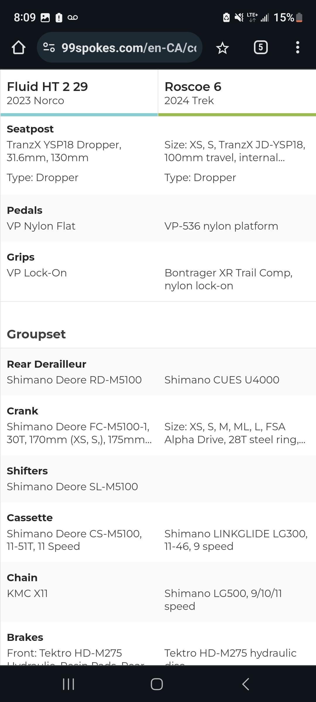Open the Roscoe 6 bike header
316x702 pixels.
coord(237,93)
